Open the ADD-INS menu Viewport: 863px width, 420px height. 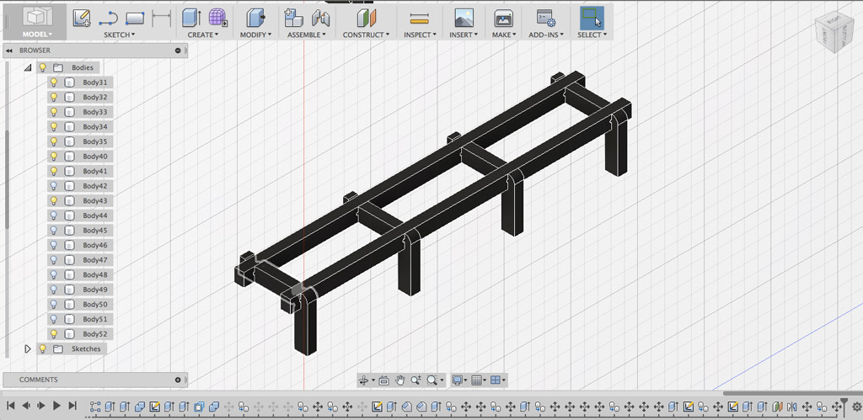pos(546,35)
